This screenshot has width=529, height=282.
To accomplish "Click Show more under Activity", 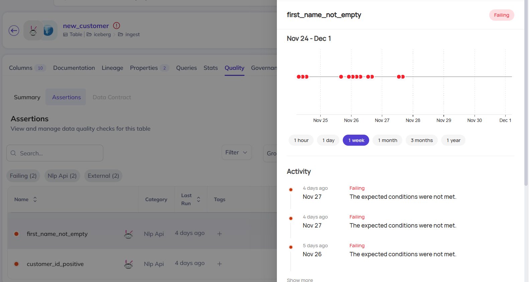I will coord(300,280).
